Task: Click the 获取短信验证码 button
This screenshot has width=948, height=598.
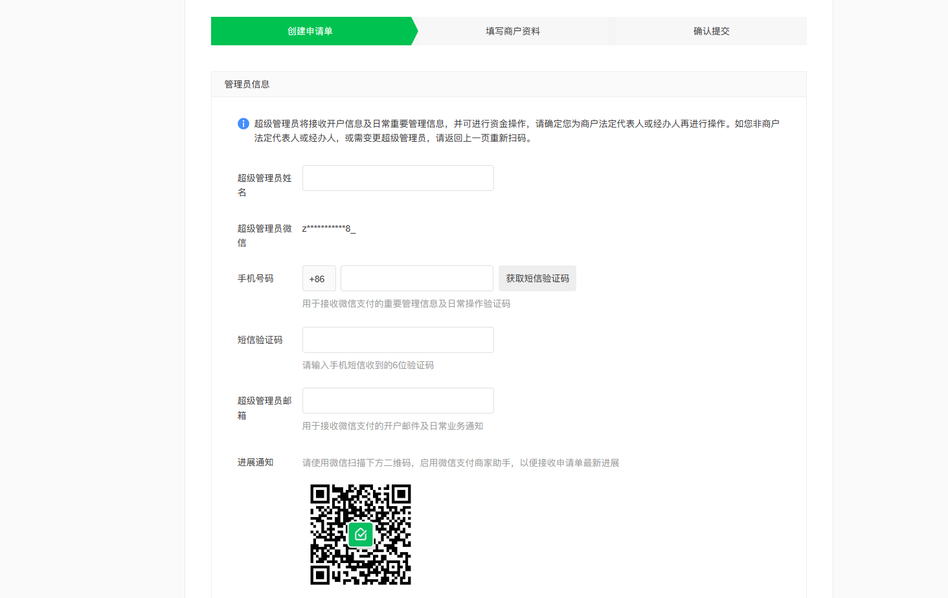Action: point(537,278)
